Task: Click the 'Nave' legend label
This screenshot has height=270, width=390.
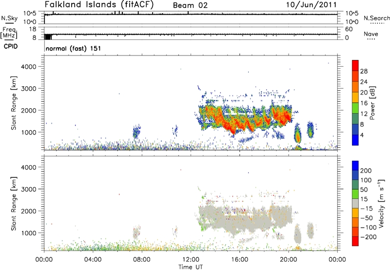Action: coord(371,34)
